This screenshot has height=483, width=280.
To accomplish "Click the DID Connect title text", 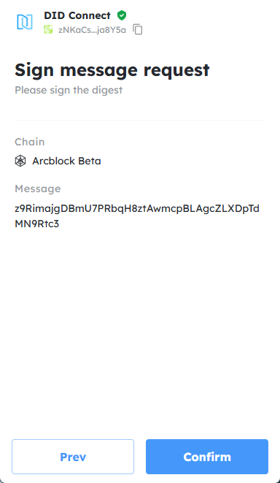I will [x=77, y=15].
